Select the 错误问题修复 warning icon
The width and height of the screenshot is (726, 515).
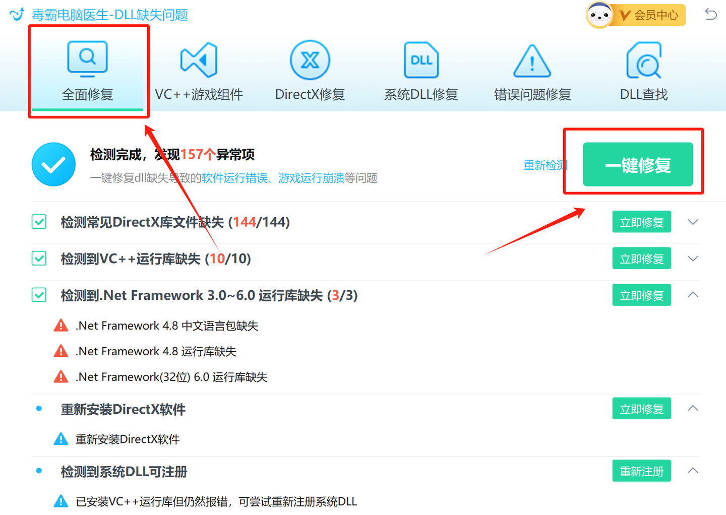[x=531, y=59]
